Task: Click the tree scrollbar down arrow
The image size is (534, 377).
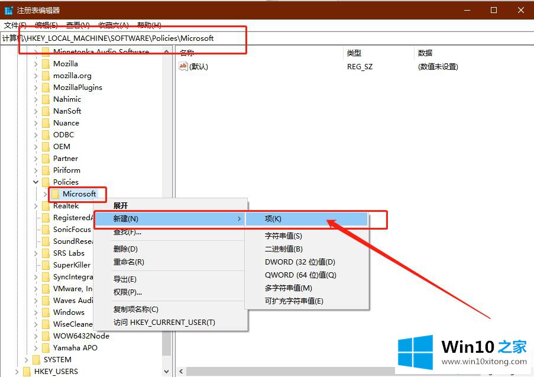Action: (x=167, y=372)
